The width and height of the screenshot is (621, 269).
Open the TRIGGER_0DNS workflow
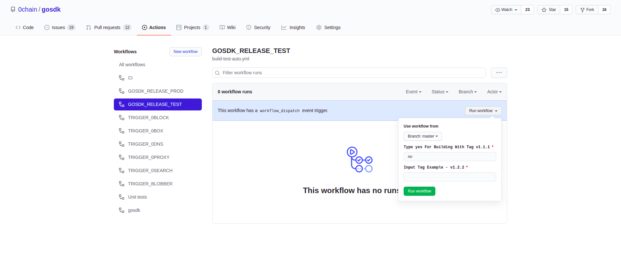click(158, 144)
